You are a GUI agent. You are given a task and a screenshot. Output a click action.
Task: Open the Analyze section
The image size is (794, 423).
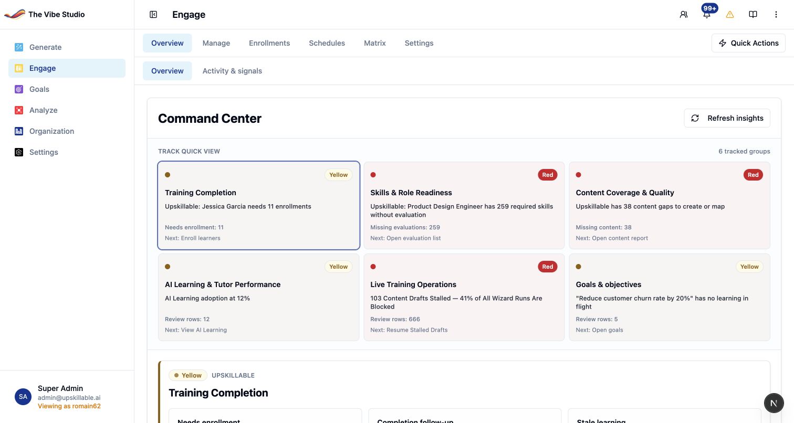pos(67,110)
